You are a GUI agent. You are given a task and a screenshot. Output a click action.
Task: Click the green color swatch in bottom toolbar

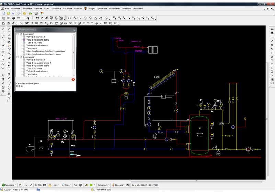(x=91, y=185)
